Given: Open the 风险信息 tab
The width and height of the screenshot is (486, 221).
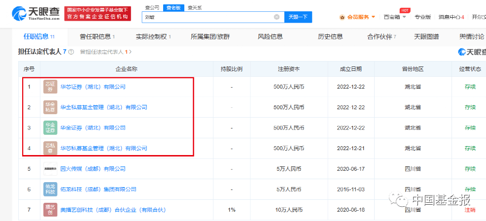Looking at the screenshot, I should (270, 37).
